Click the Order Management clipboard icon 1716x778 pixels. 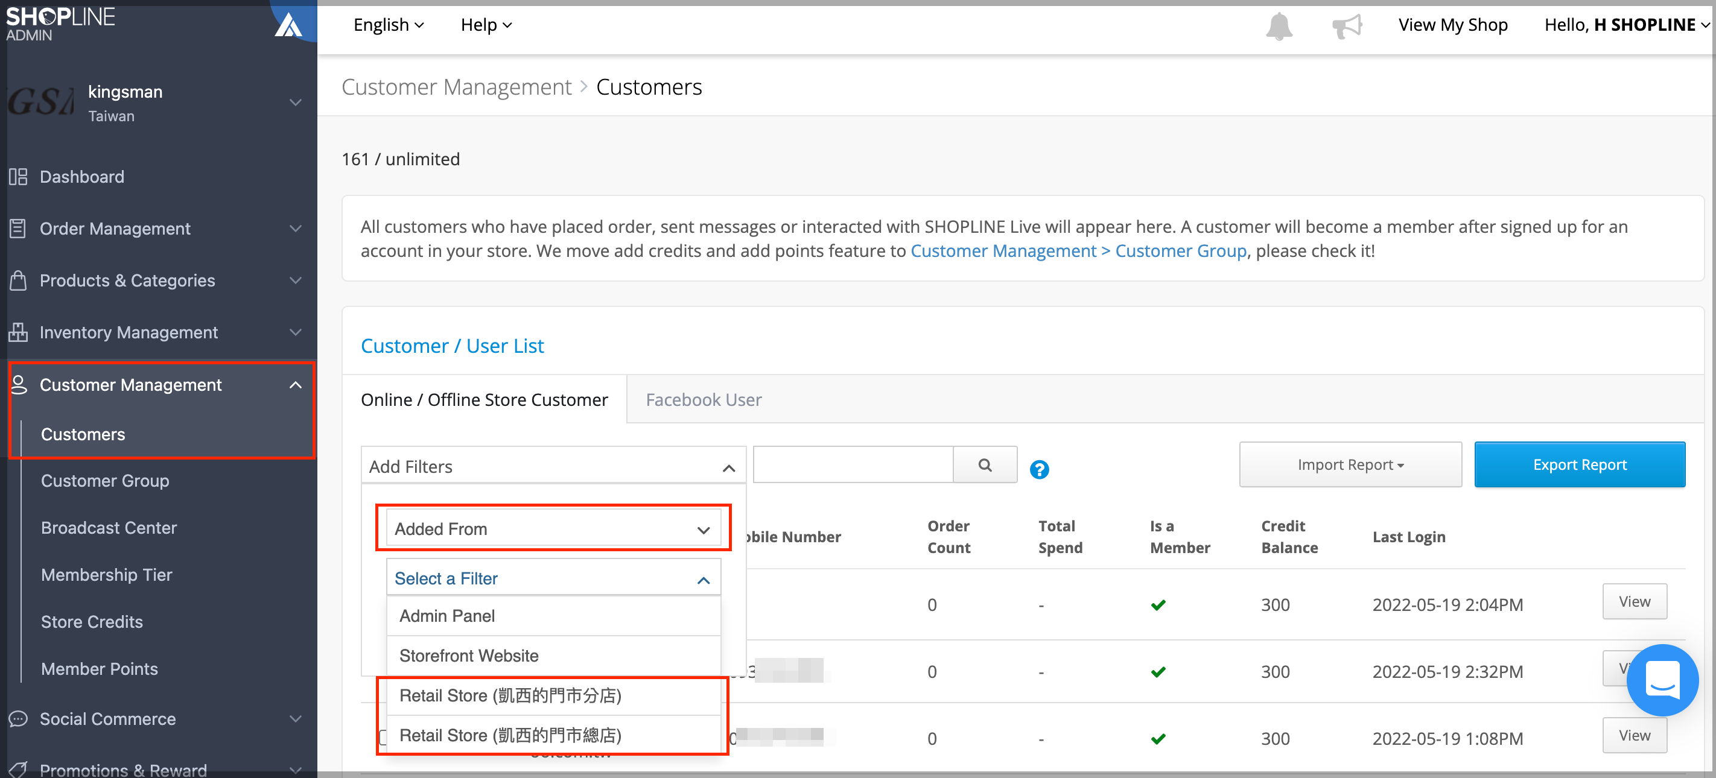18,229
